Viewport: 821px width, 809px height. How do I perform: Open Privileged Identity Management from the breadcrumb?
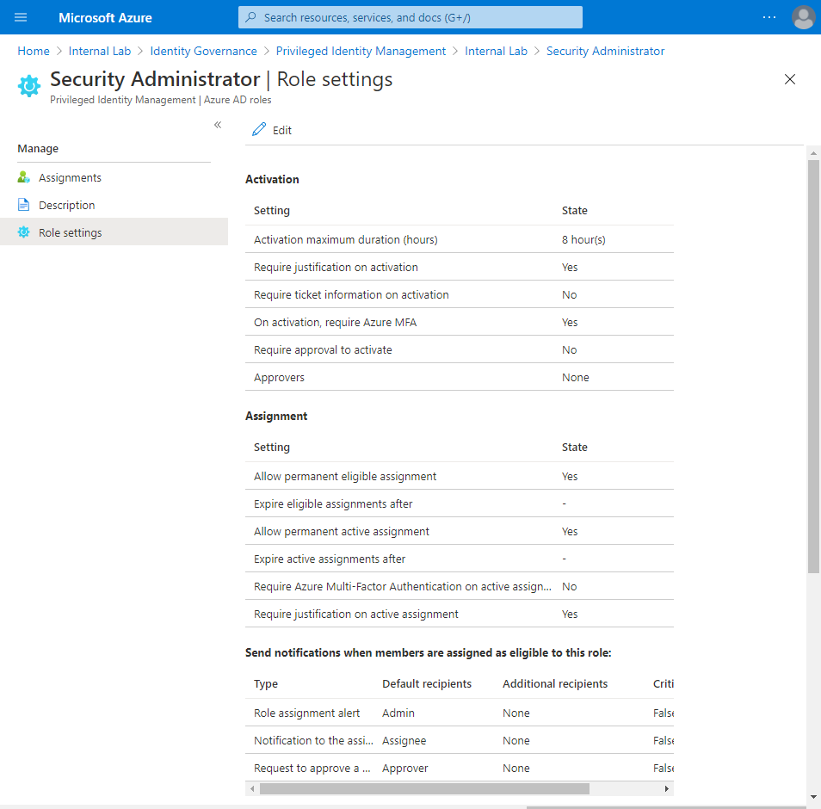coord(360,51)
